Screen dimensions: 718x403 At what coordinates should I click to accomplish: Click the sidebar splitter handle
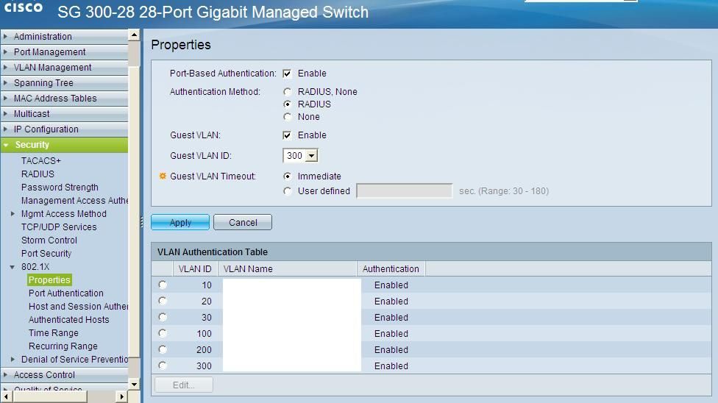tap(141, 223)
